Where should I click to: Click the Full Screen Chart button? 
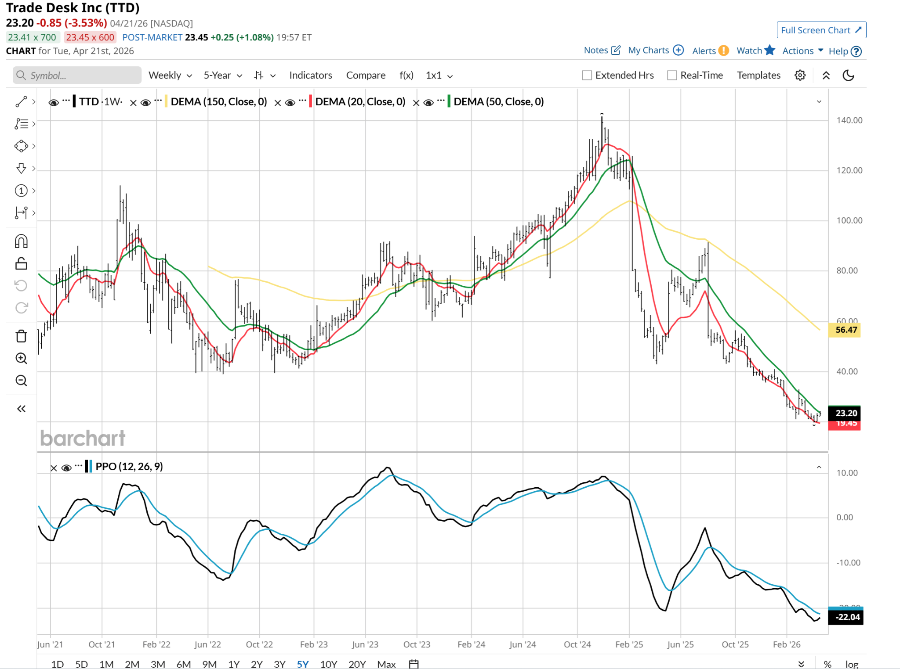(x=821, y=30)
